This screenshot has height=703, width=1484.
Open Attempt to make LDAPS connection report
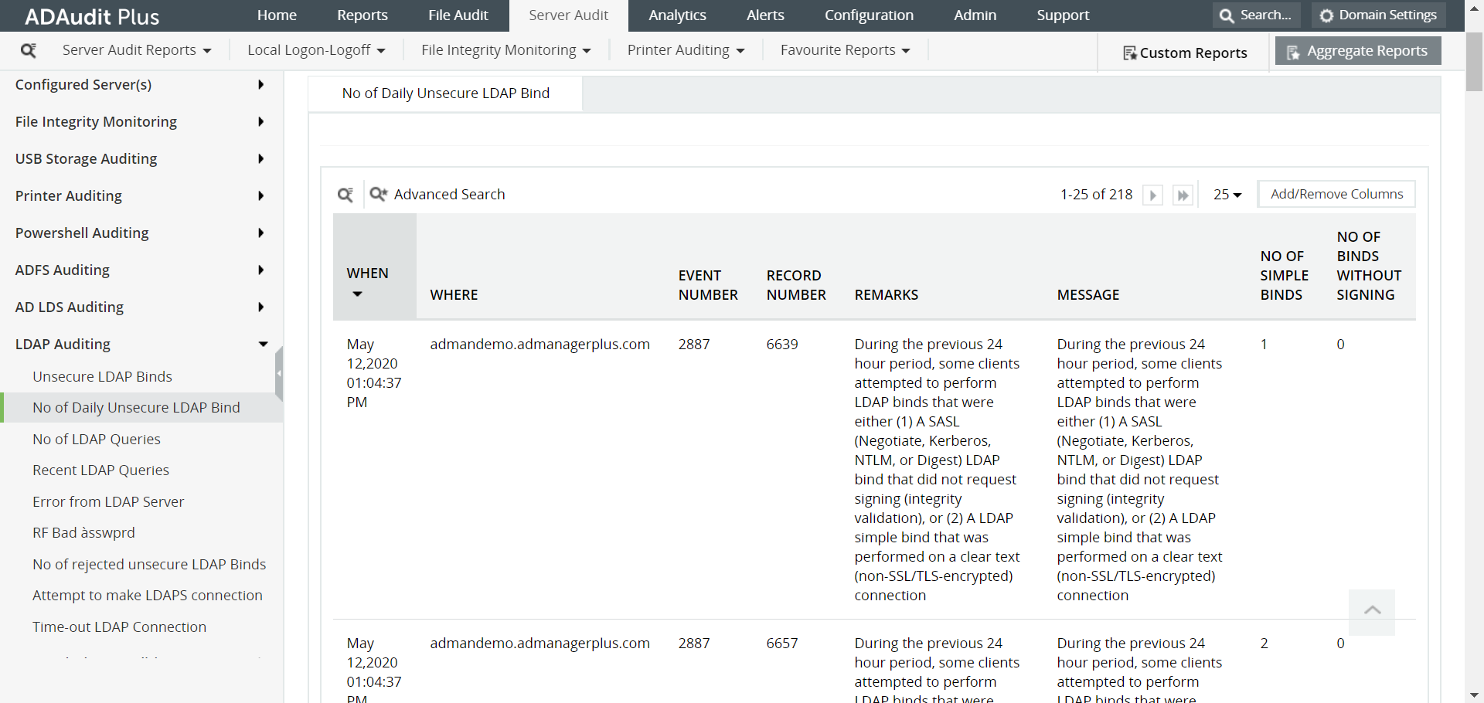pos(148,595)
